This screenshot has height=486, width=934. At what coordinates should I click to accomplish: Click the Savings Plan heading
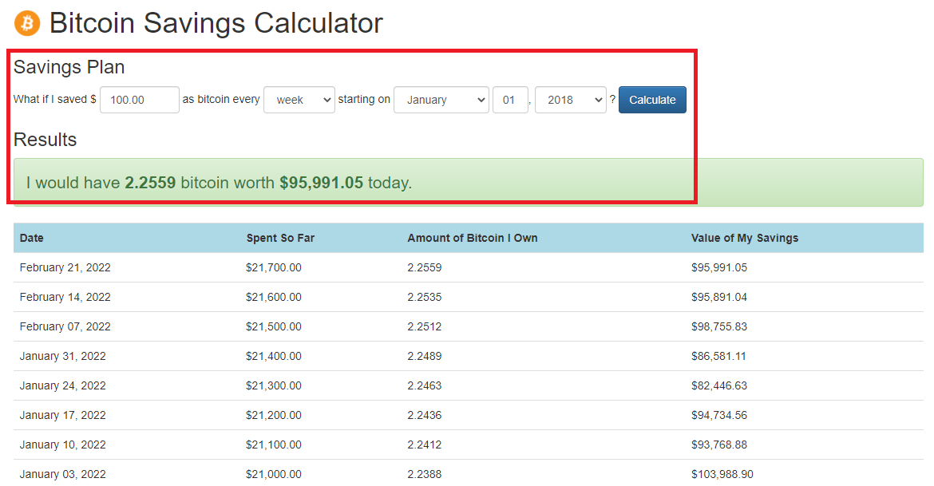click(69, 67)
